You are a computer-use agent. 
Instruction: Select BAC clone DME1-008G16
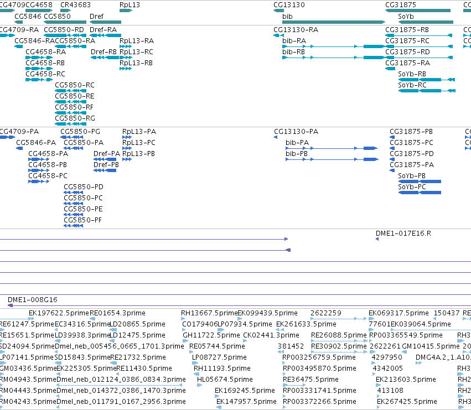pos(33,299)
